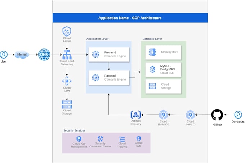Click the DNS globe icon
The image size is (245, 163).
pyautogui.click(x=44, y=55)
